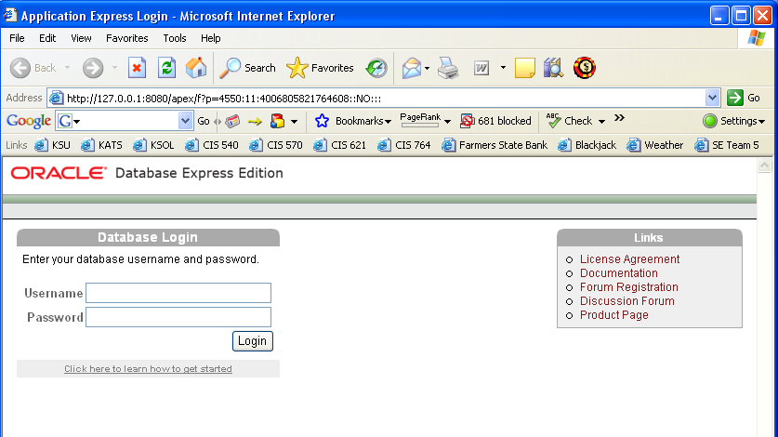778x437 pixels.
Task: Click the Google toolbar yellow arrow icon
Action: pyautogui.click(x=255, y=121)
